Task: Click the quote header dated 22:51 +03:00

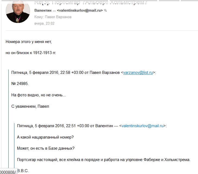Action: click(x=92, y=126)
